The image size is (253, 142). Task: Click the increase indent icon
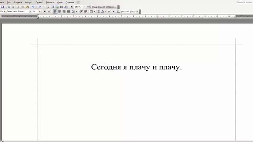coord(86,11)
